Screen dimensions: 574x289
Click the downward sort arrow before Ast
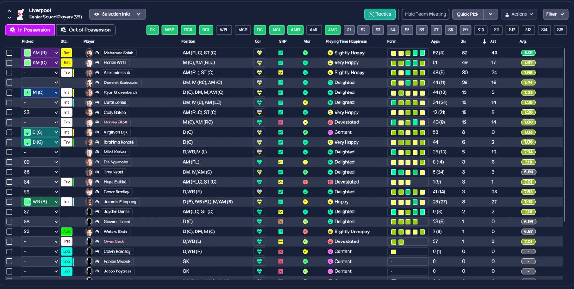(484, 41)
